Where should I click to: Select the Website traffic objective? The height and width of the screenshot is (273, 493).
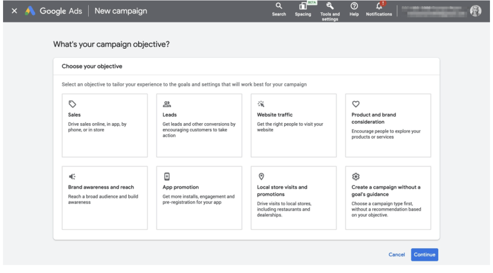293,125
